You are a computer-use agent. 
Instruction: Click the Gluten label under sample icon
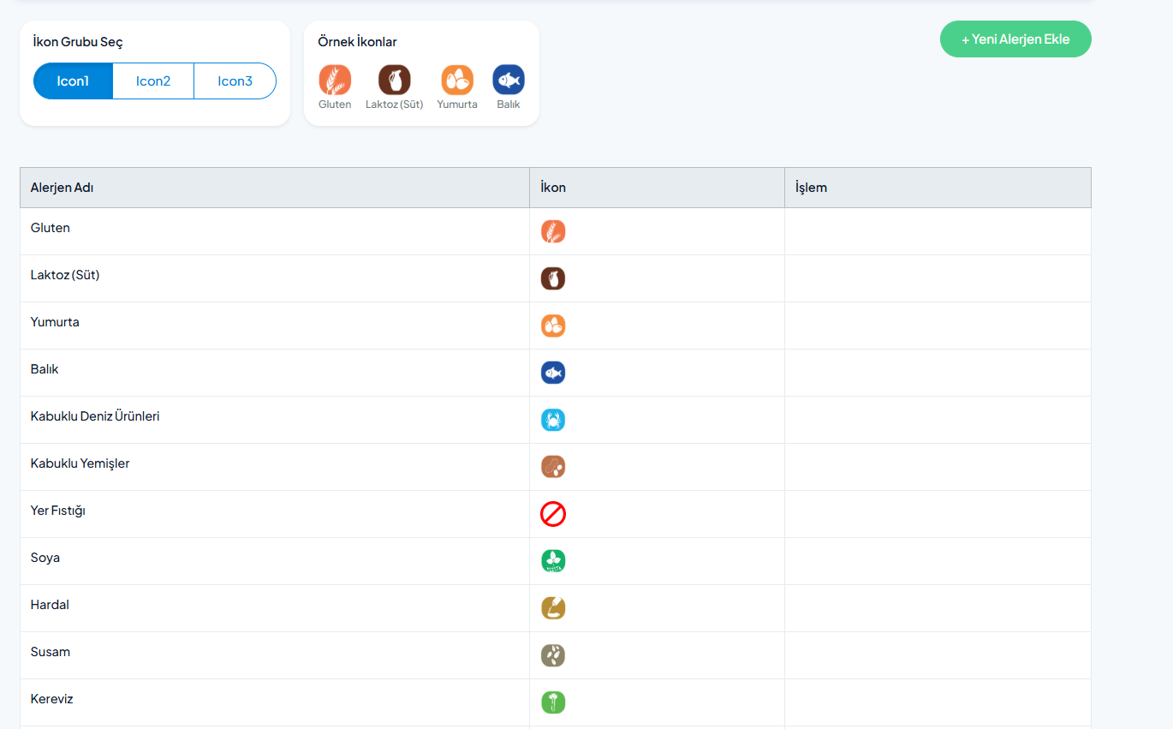click(x=335, y=105)
